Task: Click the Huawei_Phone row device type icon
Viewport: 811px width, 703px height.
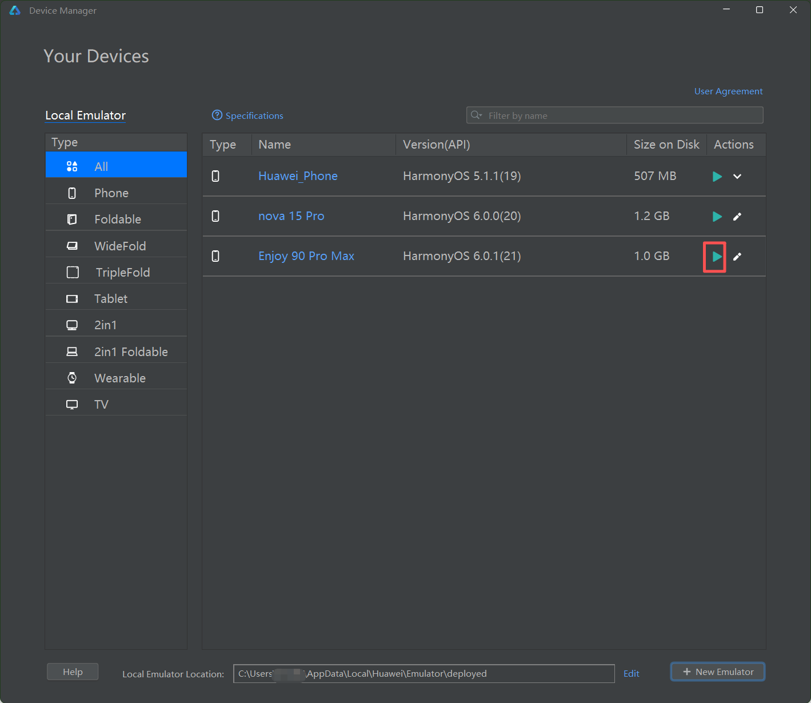Action: coord(215,176)
